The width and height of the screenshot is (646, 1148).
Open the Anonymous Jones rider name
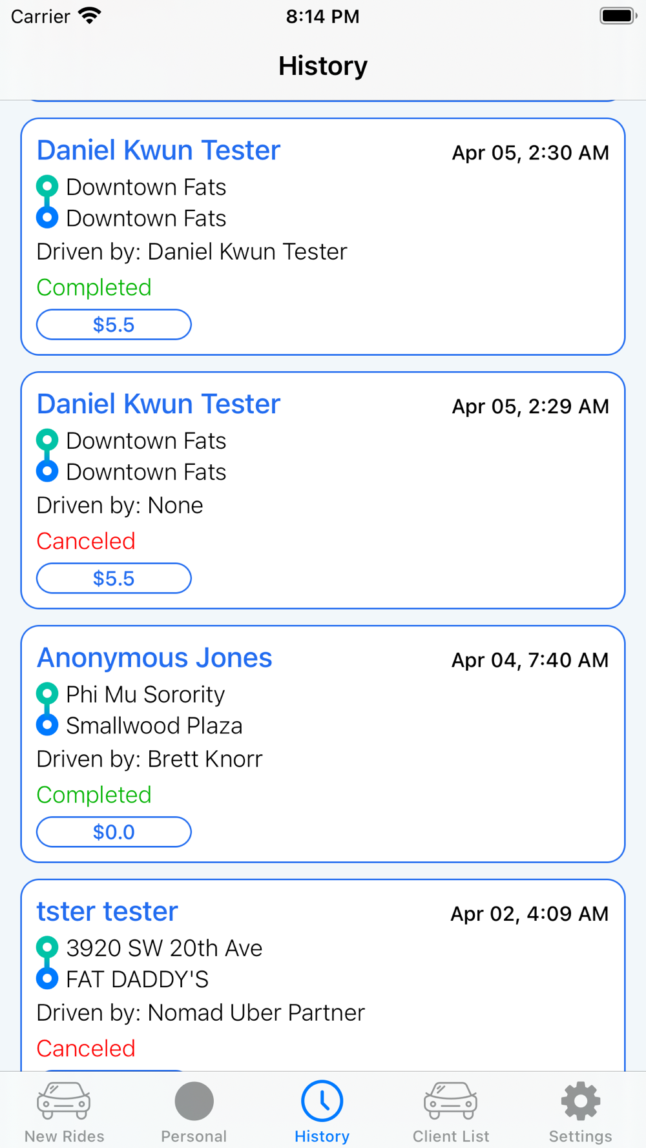tap(154, 658)
